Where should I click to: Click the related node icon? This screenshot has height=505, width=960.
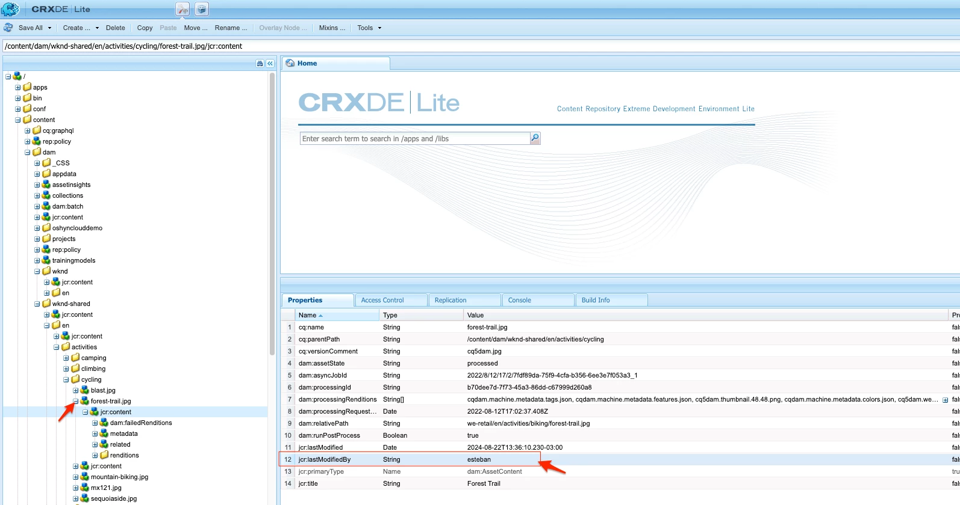(104, 444)
